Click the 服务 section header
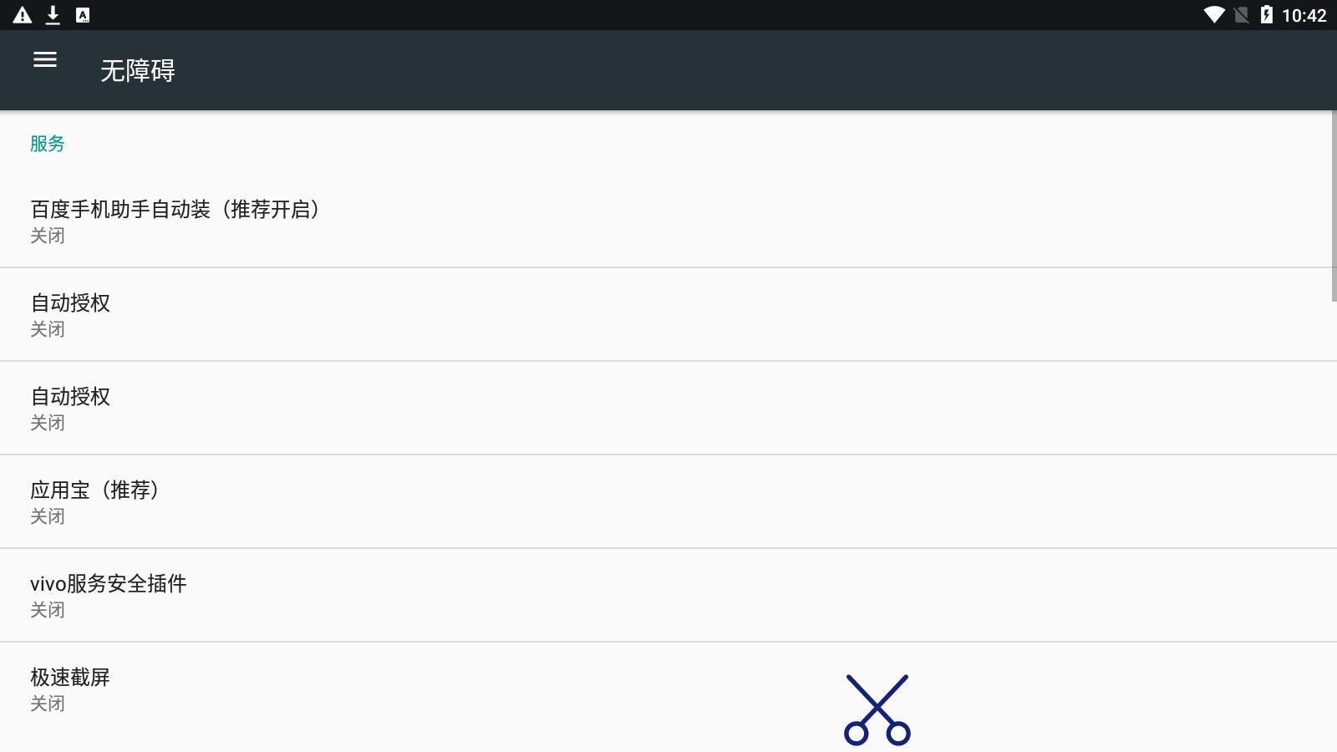The height and width of the screenshot is (752, 1337). coord(48,144)
